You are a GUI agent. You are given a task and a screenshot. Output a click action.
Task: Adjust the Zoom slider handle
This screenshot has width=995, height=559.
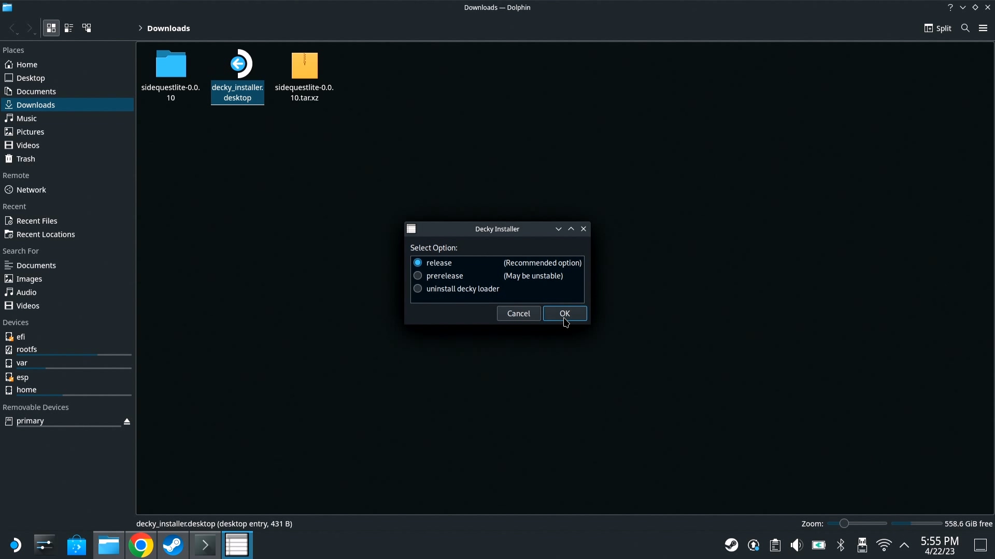844,524
